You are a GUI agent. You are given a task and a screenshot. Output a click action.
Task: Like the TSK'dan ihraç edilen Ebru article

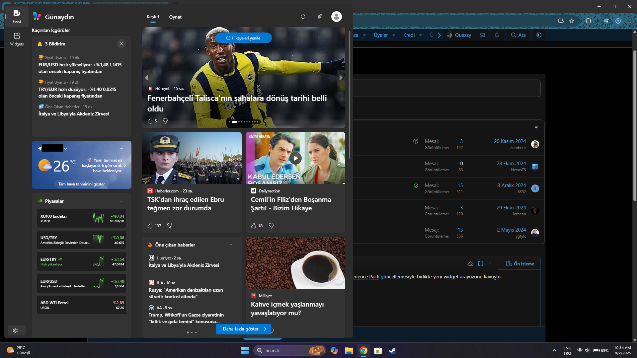150,226
